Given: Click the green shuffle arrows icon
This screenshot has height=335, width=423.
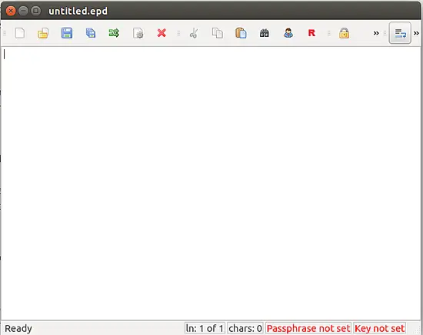Looking at the screenshot, I should click(114, 33).
